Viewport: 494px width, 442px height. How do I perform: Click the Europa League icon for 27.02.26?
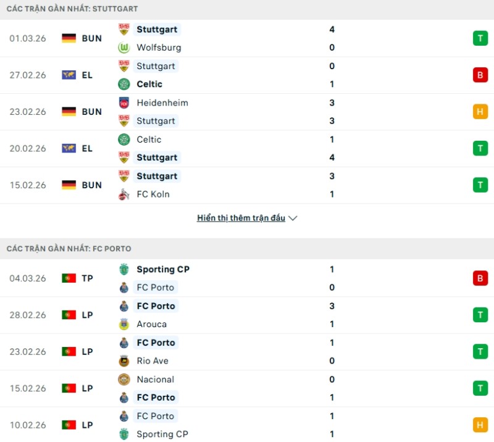tap(69, 75)
